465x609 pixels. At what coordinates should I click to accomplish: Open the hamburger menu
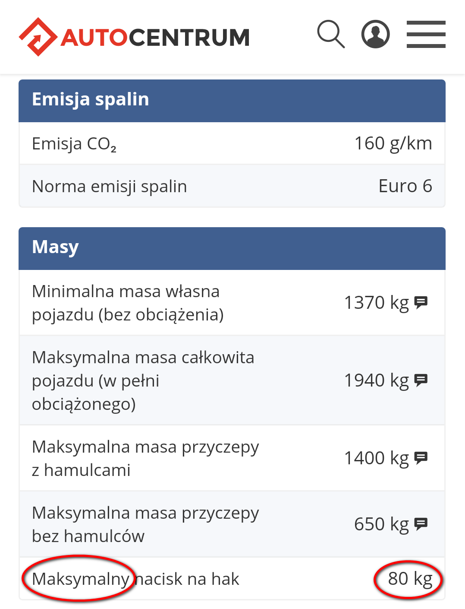pyautogui.click(x=426, y=34)
